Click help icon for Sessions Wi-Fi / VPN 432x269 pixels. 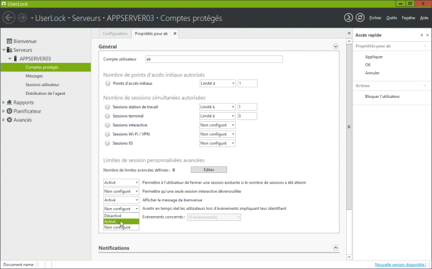point(107,134)
